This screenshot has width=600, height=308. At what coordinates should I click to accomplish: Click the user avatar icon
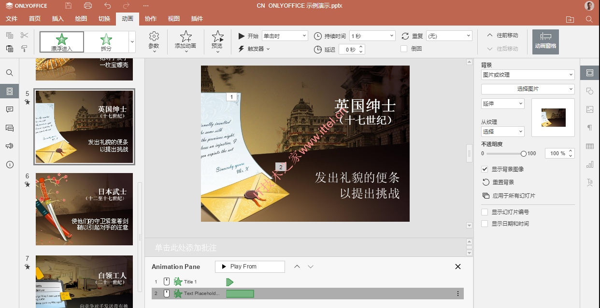pos(589,6)
